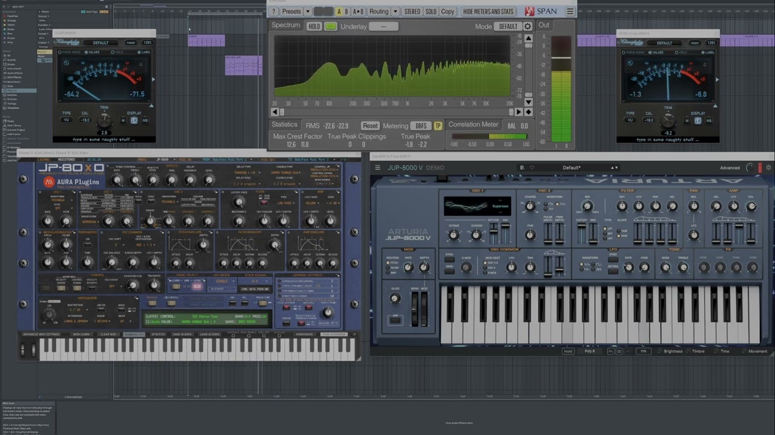The width and height of the screenshot is (775, 435).
Task: Click SPAN spectrum range up arrow
Action: click(529, 38)
